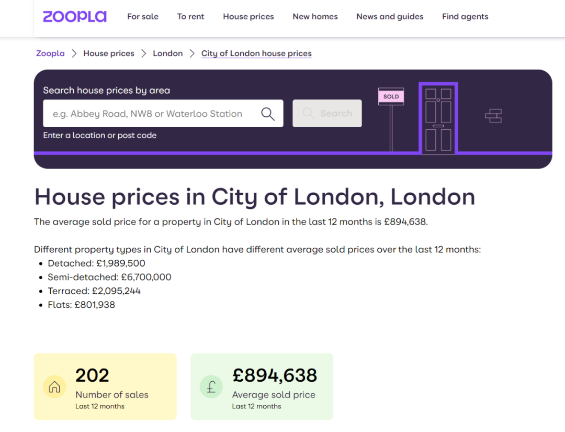
Task: Click the pound icon beside Average sold price
Action: click(x=211, y=387)
